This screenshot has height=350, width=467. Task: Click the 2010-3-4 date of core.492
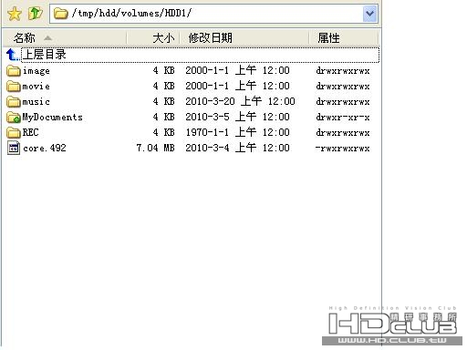[x=237, y=148]
